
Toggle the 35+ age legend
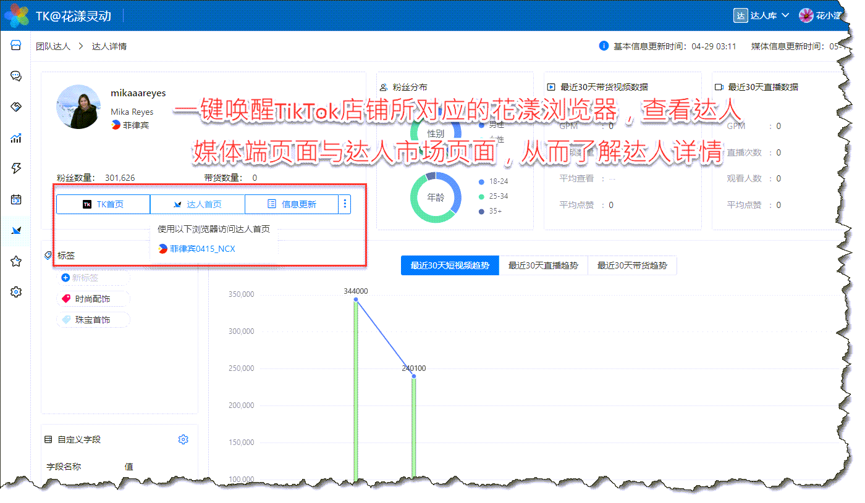491,211
